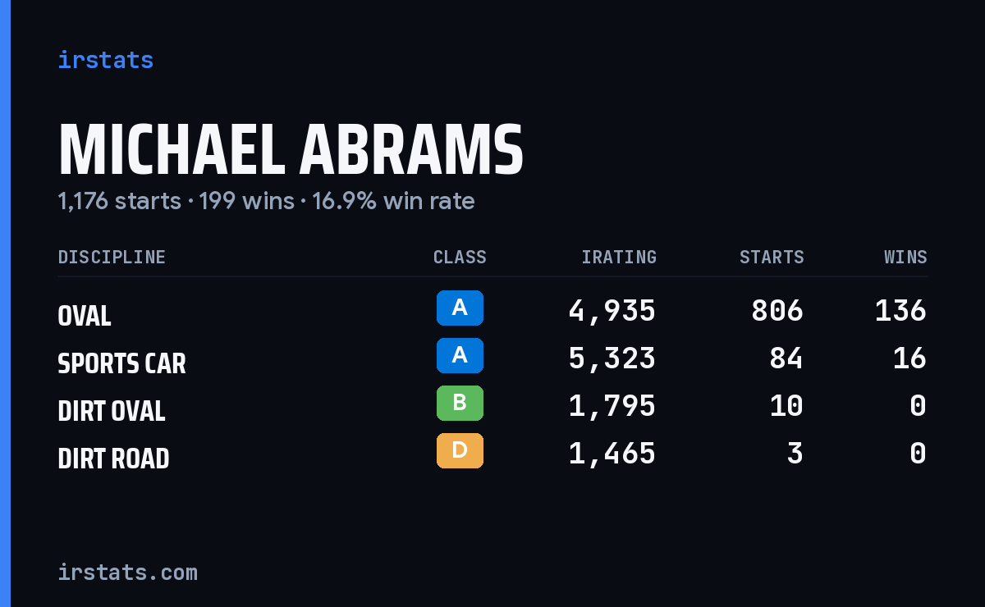This screenshot has height=607, width=985.
Task: Select the Oval discipline row label
Action: (84, 316)
